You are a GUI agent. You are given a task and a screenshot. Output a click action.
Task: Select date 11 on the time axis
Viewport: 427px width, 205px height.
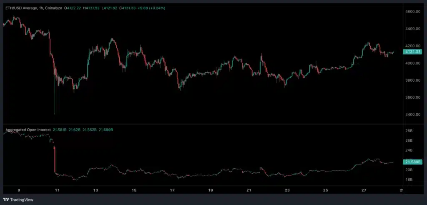click(x=57, y=190)
